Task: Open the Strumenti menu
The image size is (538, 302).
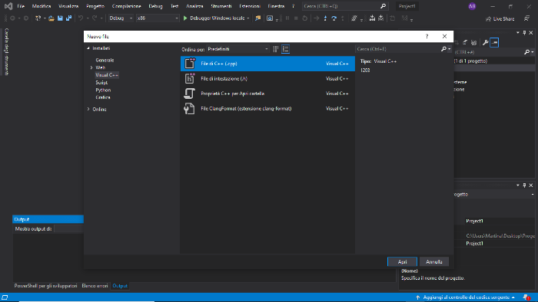Action: pos(221,6)
